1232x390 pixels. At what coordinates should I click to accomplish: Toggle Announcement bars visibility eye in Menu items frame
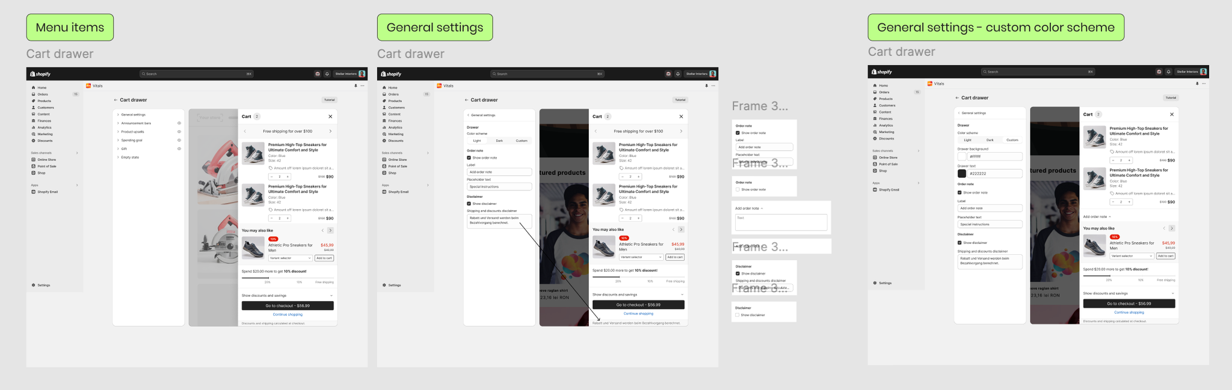[x=179, y=123]
